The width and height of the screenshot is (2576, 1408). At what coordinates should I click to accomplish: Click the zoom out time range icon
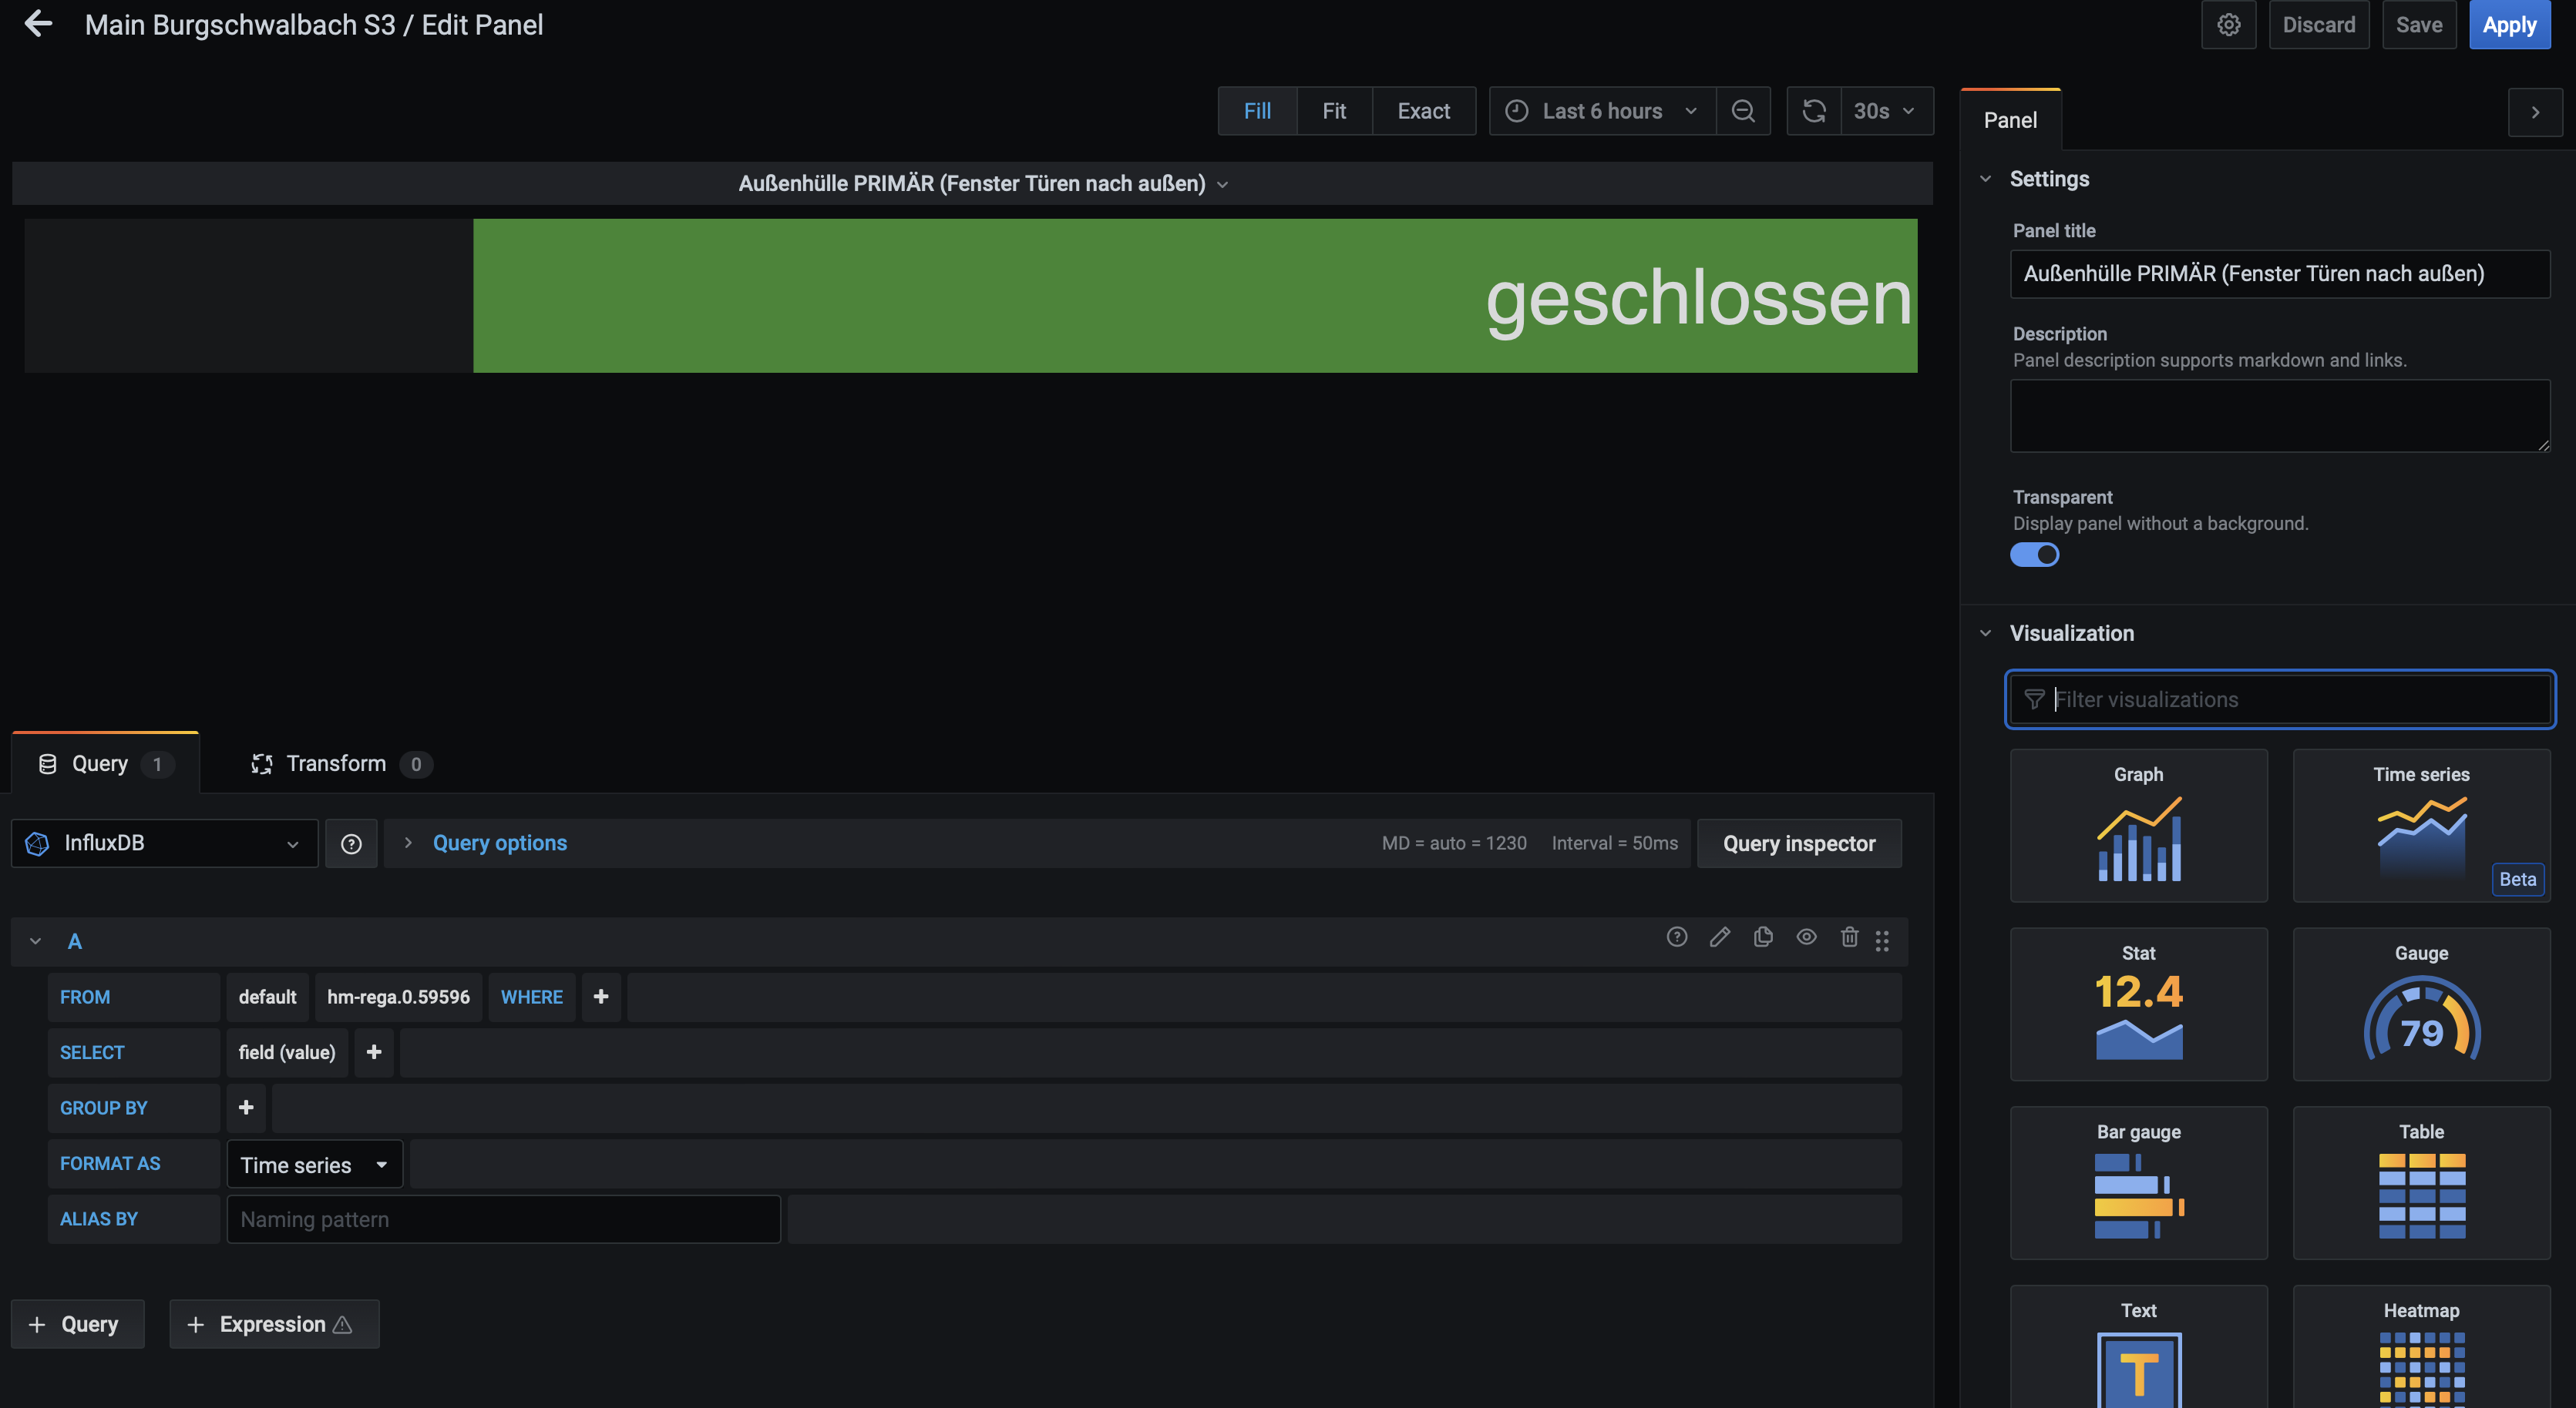tap(1743, 111)
